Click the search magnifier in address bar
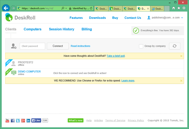Viewport: 189px width, 129px height. click(63, 8)
